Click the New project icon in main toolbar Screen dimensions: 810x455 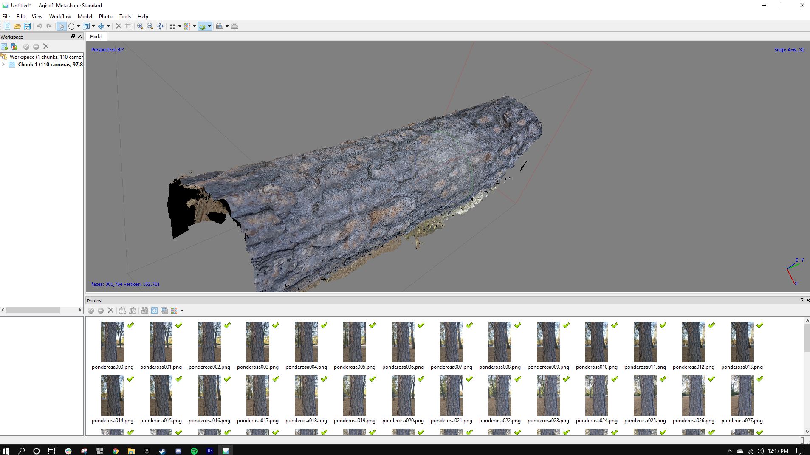pyautogui.click(x=7, y=26)
